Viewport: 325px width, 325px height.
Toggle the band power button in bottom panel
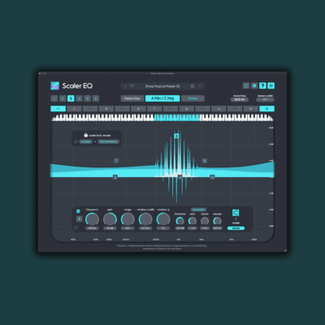pos(78,211)
